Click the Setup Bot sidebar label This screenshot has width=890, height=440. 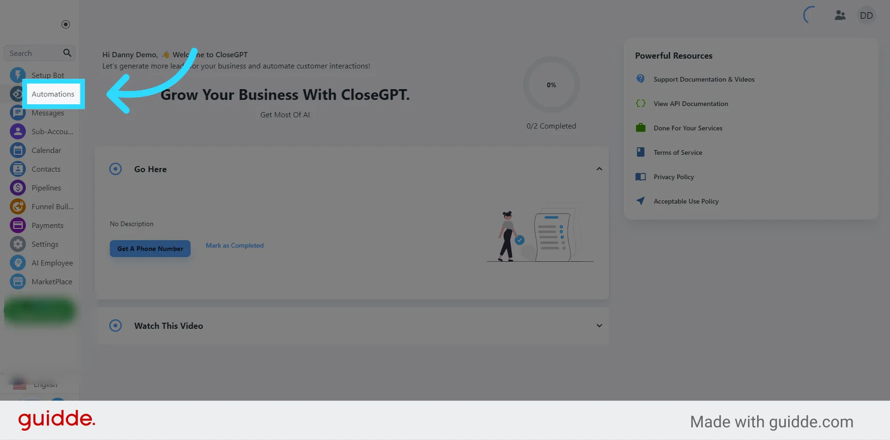(48, 75)
